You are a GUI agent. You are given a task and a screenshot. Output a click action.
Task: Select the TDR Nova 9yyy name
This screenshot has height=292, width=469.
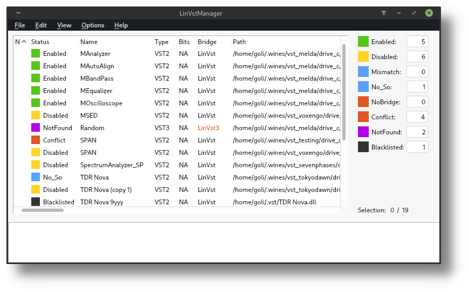[x=102, y=202]
